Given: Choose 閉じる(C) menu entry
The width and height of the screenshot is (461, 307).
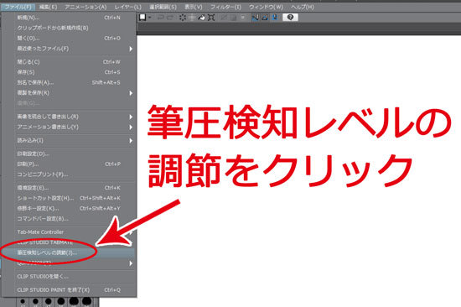Looking at the screenshot, I should pyautogui.click(x=69, y=62).
